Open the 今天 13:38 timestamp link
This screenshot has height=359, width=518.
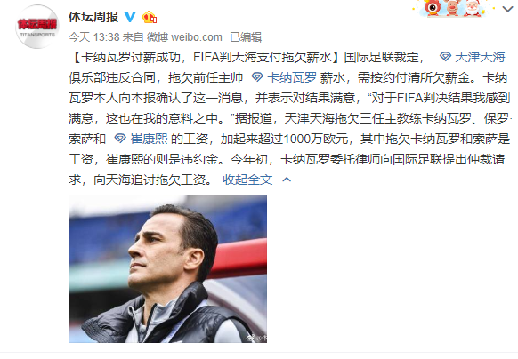[x=94, y=37]
